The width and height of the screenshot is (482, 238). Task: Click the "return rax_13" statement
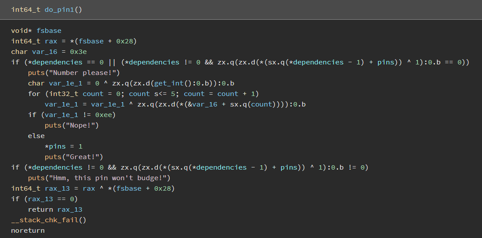55,210
